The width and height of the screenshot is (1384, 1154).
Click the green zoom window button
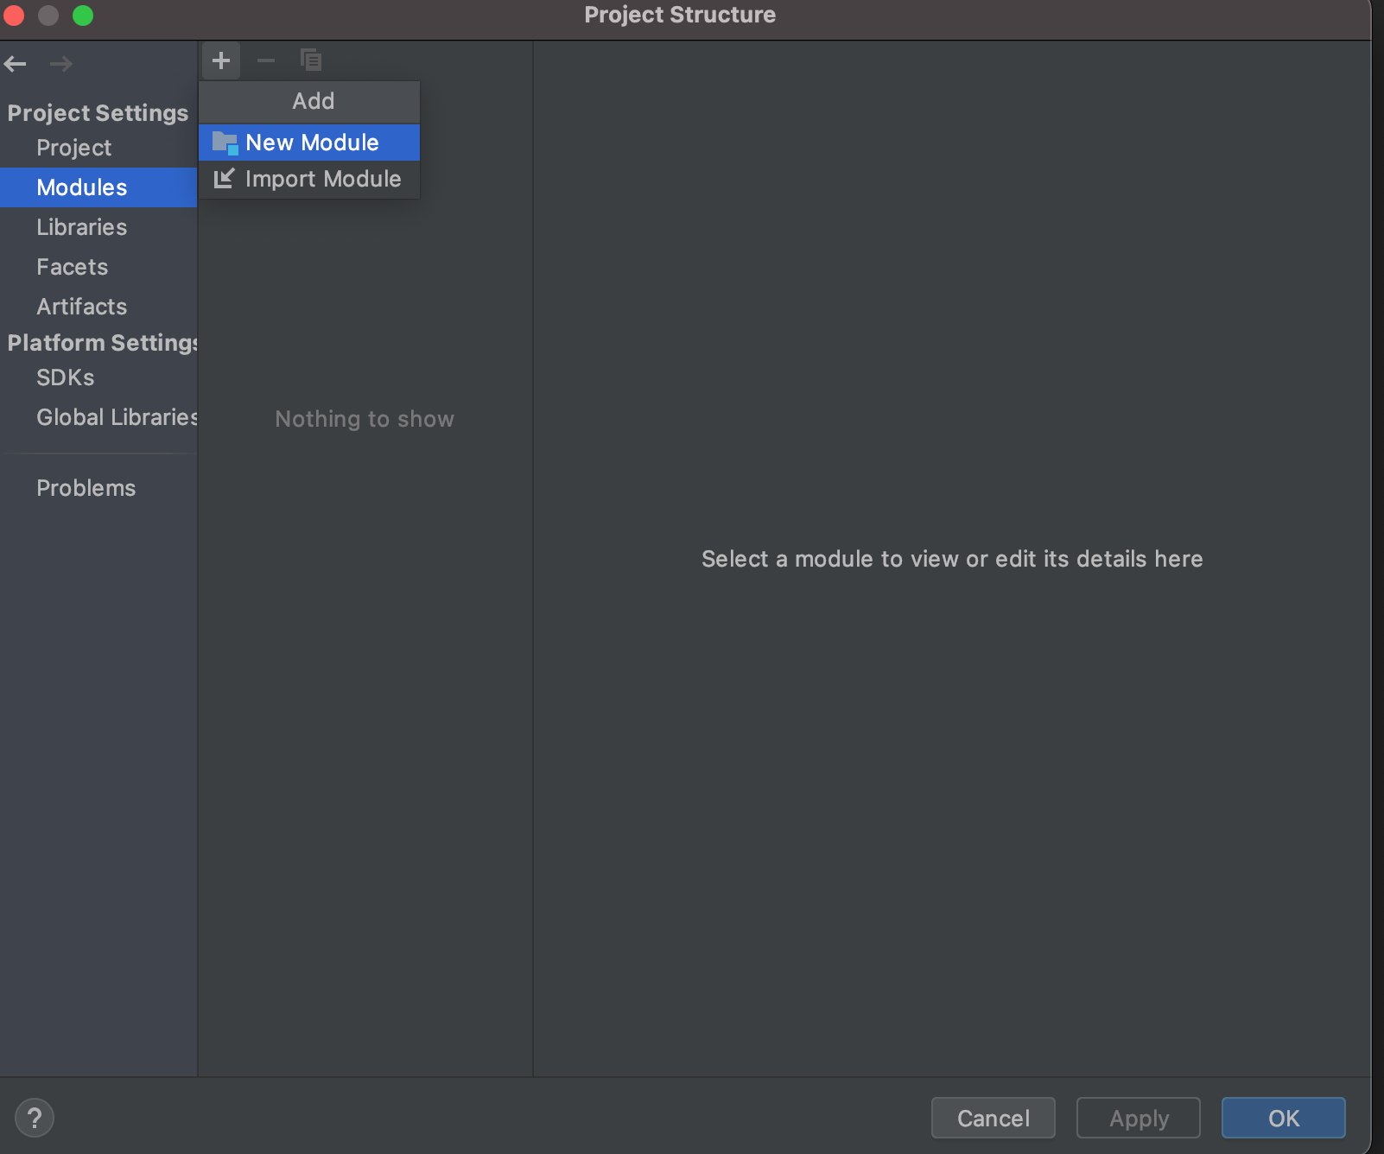tap(83, 16)
